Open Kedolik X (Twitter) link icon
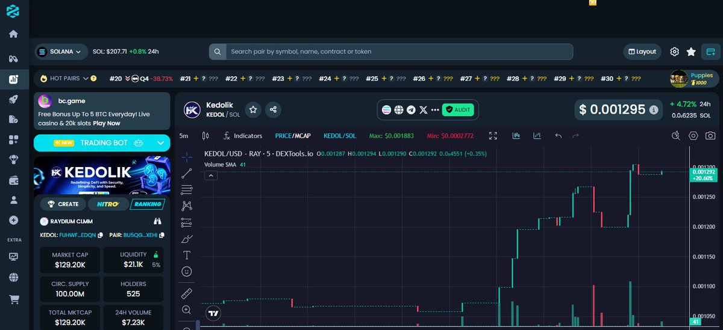723x330 pixels. 424,110
